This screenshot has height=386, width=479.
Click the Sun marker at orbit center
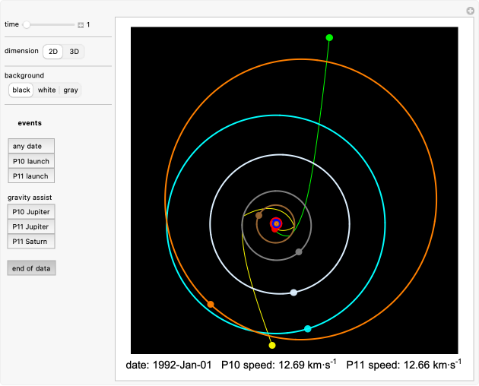[277, 223]
